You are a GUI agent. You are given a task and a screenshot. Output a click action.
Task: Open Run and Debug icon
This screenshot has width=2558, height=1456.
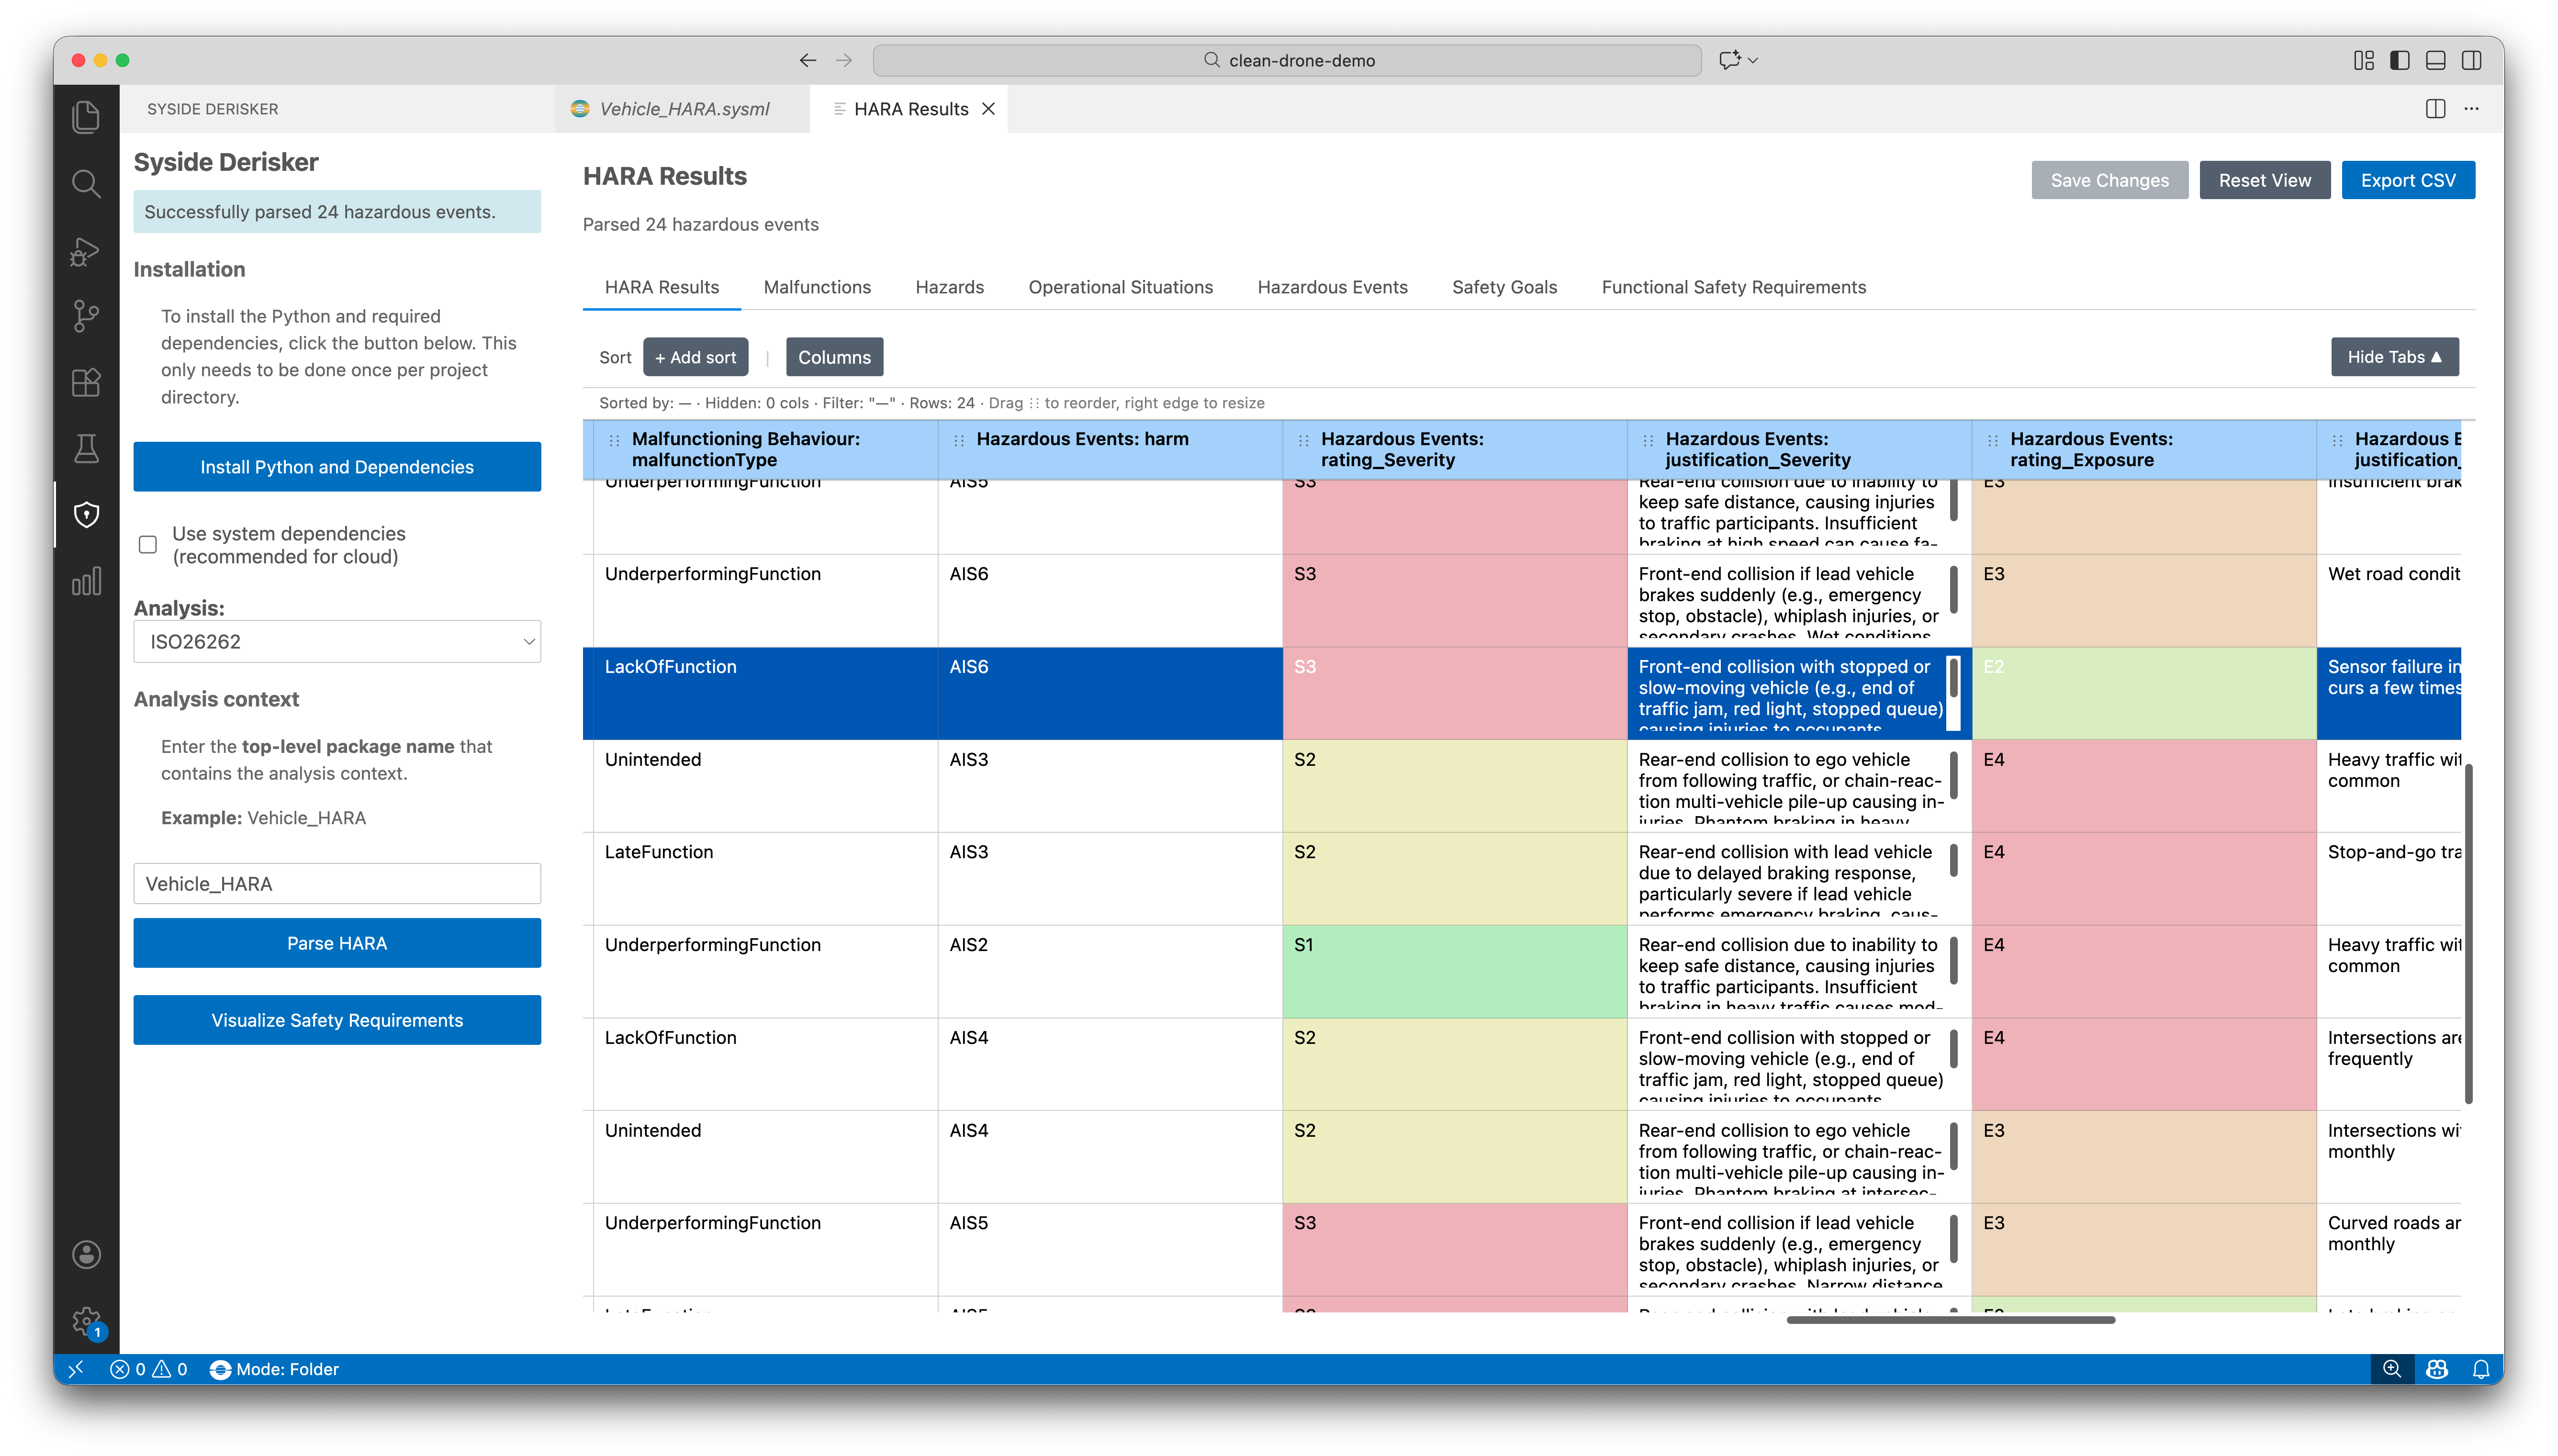(x=86, y=250)
